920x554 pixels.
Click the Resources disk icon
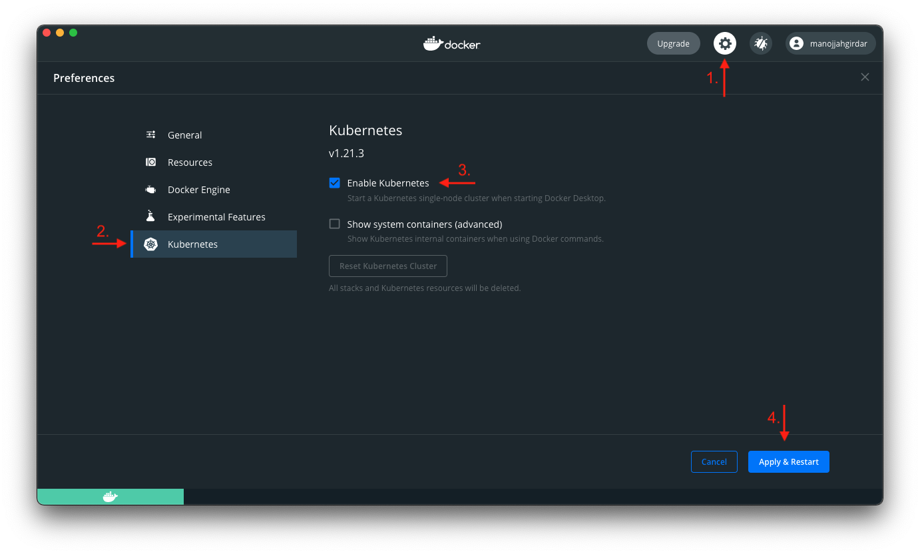(x=151, y=162)
